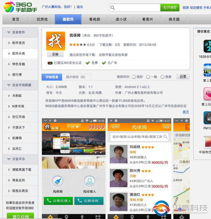Open the 玩游戏 navigation tab

42,19
